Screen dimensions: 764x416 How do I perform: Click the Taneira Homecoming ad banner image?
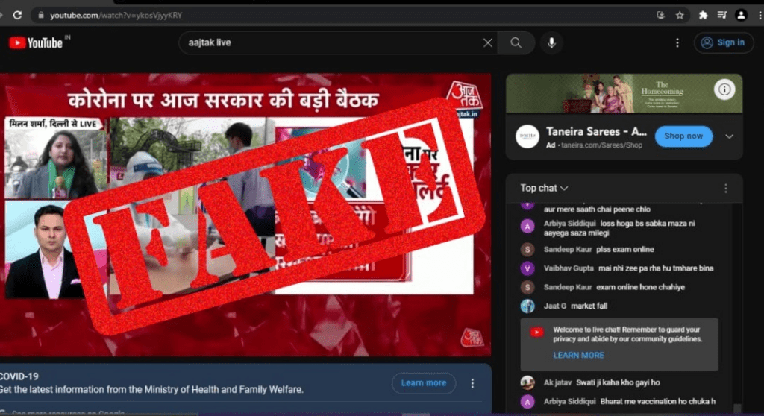[x=624, y=93]
